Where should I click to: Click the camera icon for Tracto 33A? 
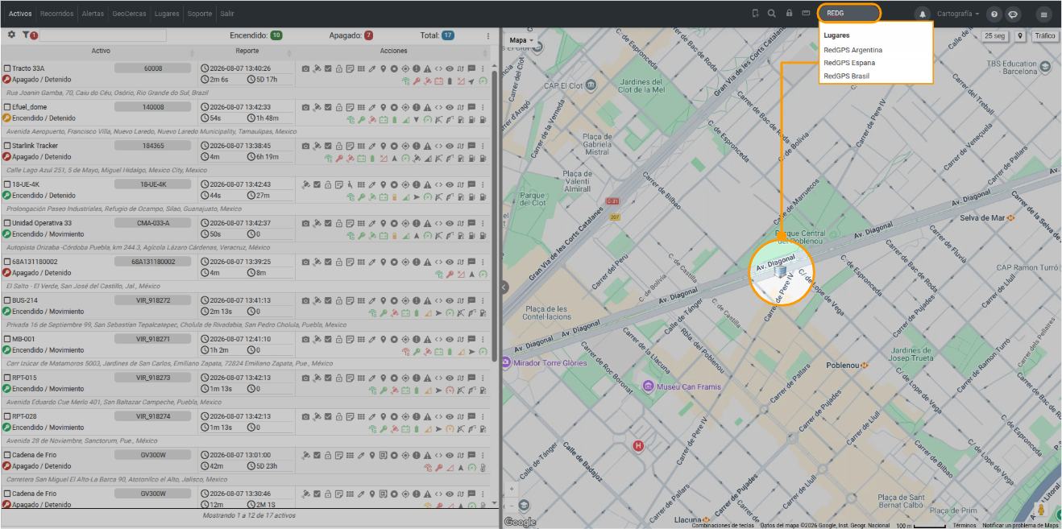(305, 68)
